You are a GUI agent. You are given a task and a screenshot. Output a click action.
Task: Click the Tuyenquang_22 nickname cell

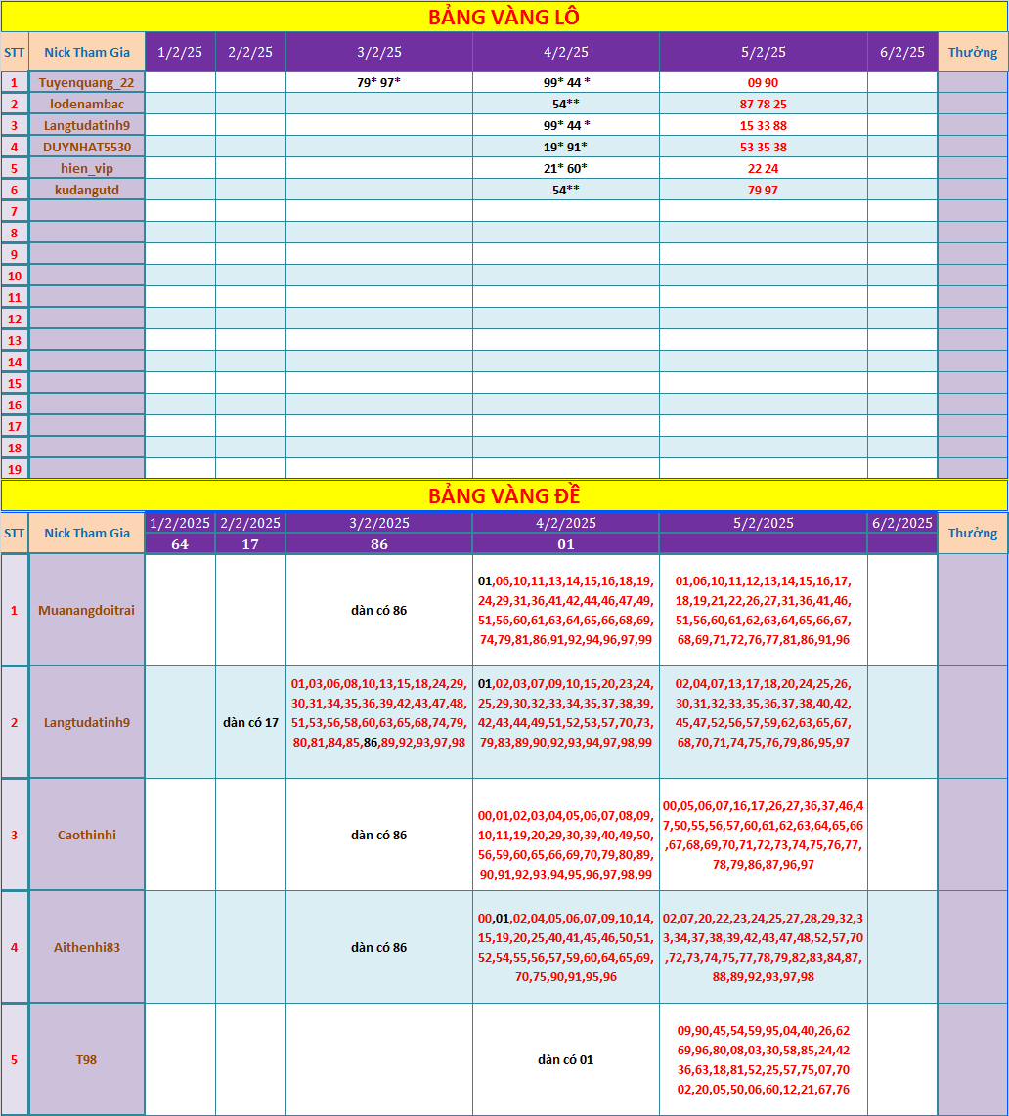[x=87, y=82]
